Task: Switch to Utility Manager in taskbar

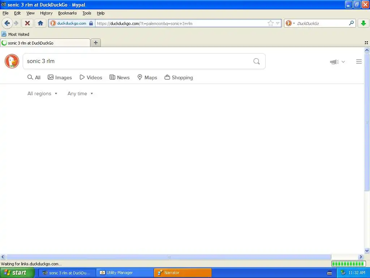Action: [125, 273]
